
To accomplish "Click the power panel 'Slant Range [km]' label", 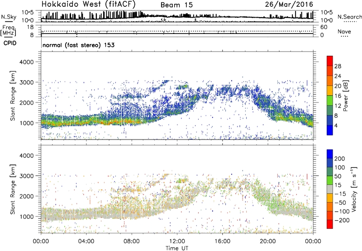I will click(13, 96).
